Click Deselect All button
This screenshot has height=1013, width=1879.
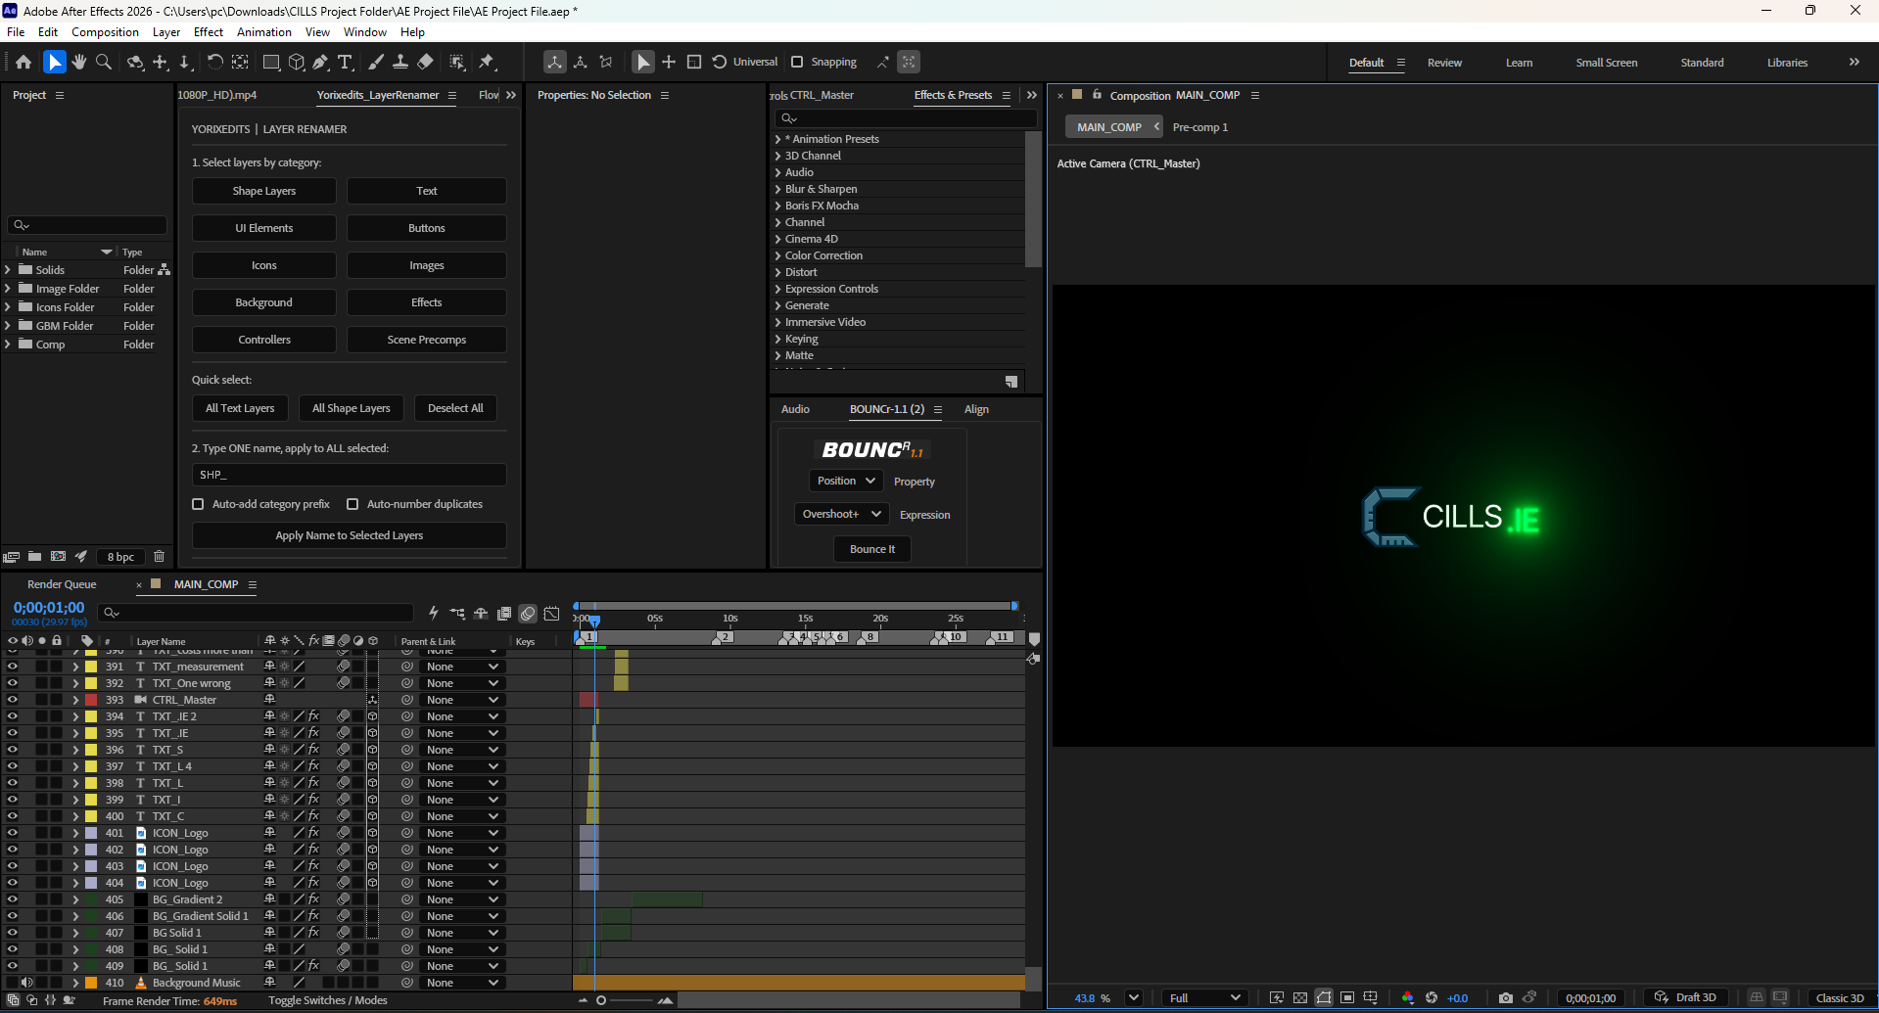455,408
